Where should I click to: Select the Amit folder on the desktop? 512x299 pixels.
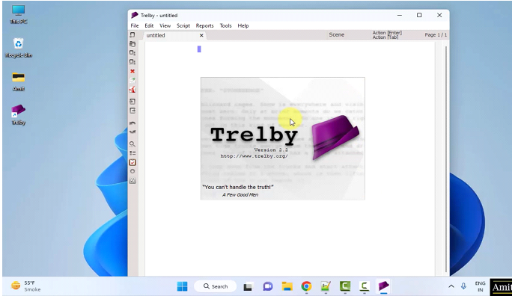18,81
